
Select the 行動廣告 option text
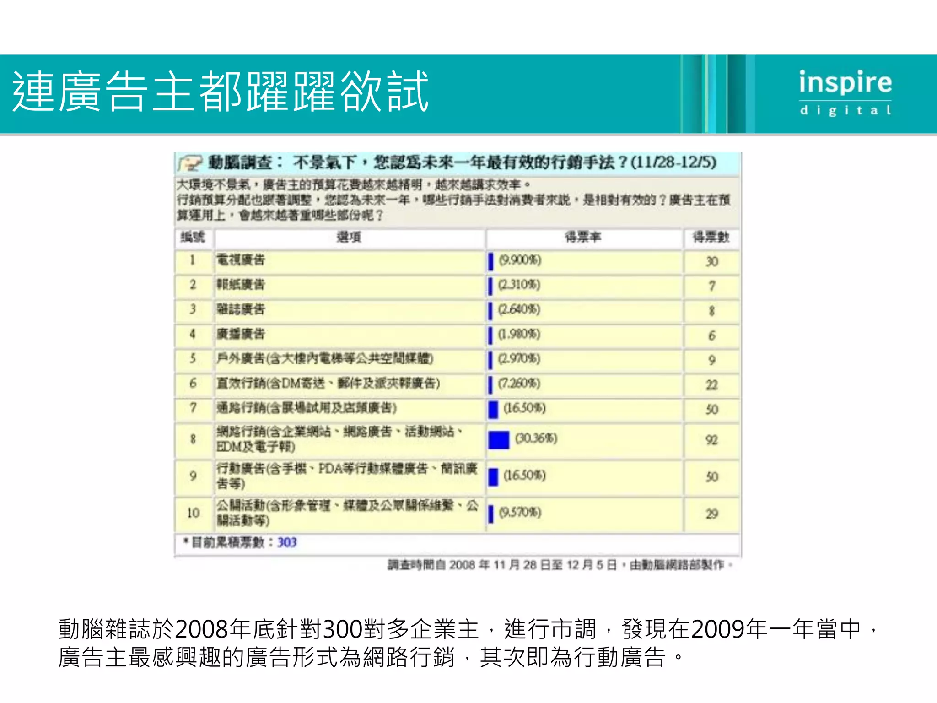[x=347, y=476]
